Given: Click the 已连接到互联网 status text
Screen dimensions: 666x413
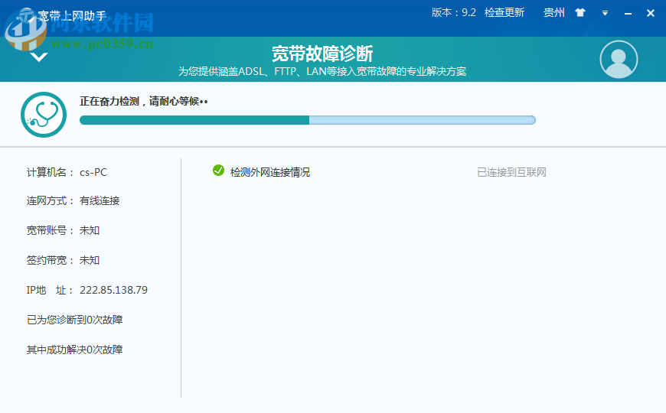Looking at the screenshot, I should point(511,172).
